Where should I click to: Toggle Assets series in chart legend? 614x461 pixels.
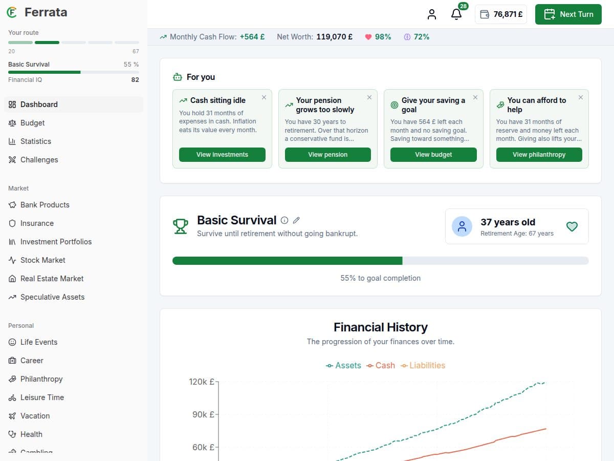click(343, 366)
